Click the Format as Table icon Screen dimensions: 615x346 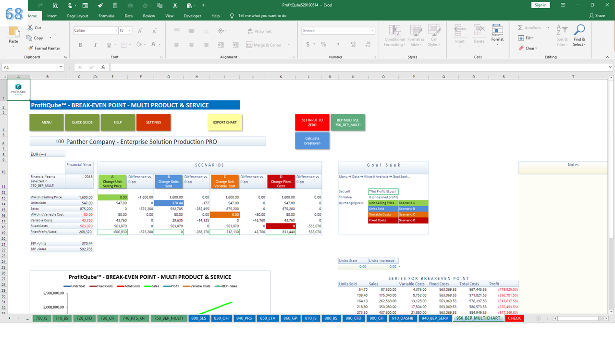click(416, 30)
